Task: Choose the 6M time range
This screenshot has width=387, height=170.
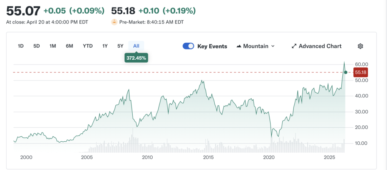Action: point(70,46)
